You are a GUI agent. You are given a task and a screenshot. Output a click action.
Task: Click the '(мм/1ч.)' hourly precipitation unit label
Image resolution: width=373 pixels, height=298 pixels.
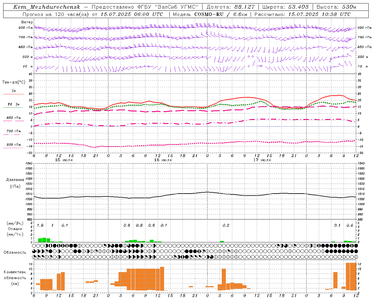15,234
